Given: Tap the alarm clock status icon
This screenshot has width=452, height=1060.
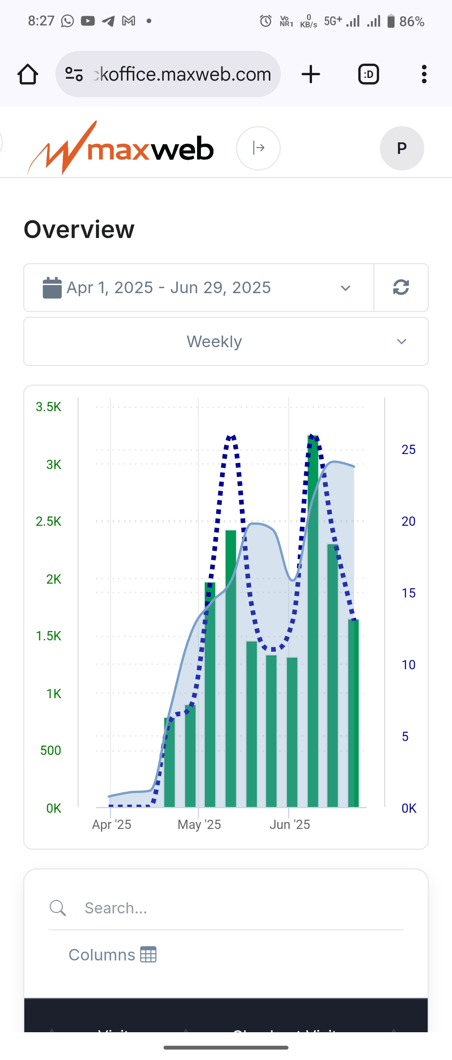Looking at the screenshot, I should tap(266, 20).
